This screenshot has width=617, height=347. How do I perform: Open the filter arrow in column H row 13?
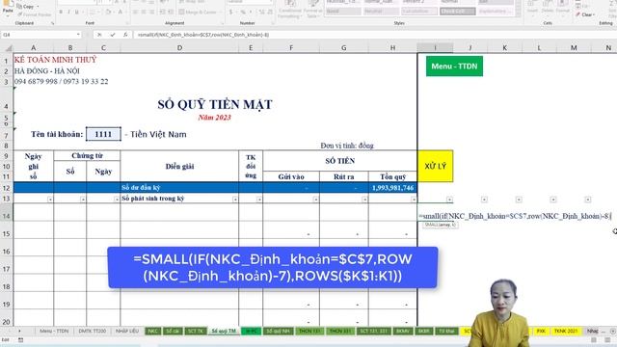[414, 200]
